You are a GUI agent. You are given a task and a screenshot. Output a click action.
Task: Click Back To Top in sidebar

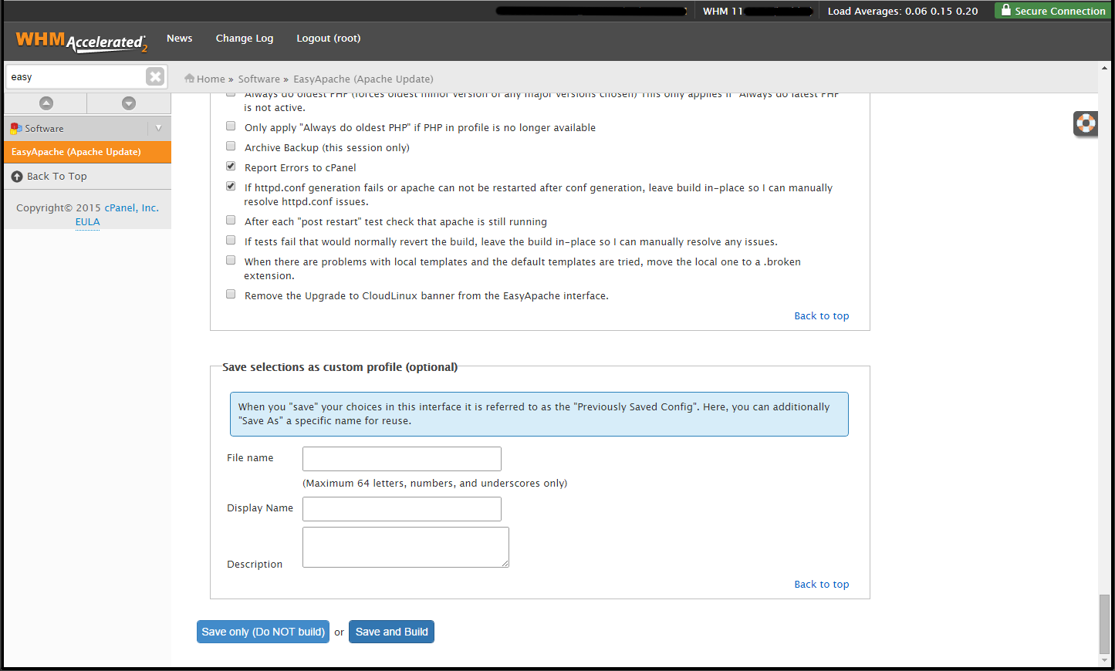pos(57,177)
